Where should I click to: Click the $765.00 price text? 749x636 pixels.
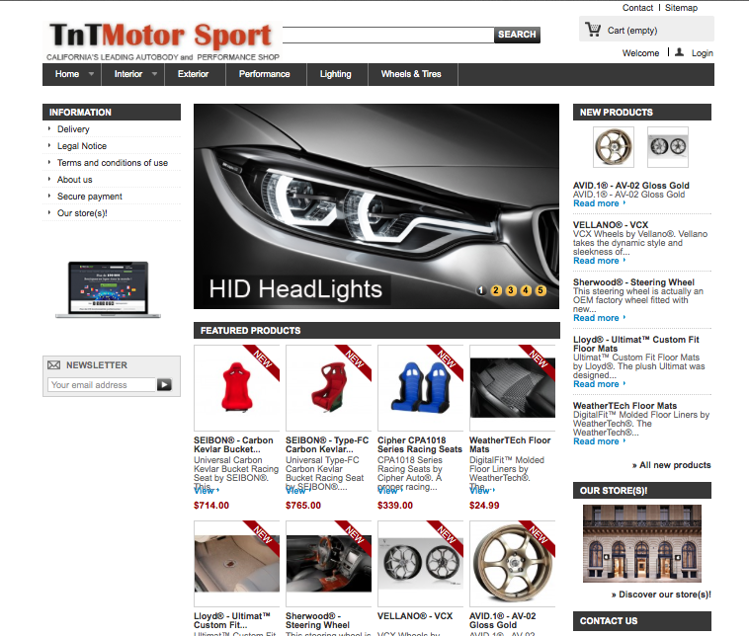point(303,506)
